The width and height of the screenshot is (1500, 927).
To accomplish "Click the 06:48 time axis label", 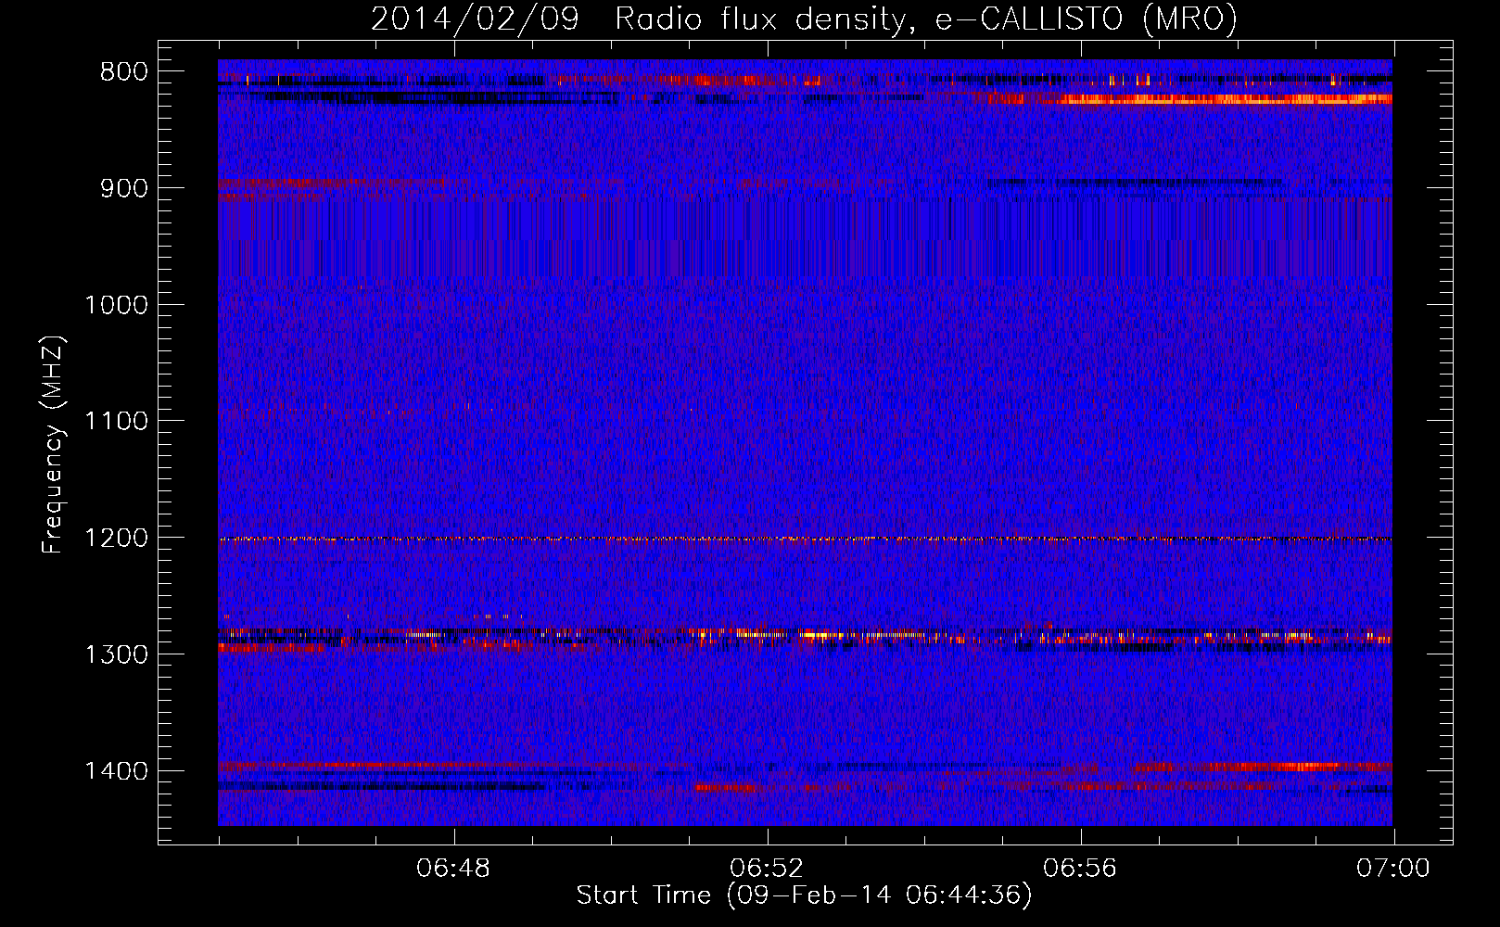I will [453, 869].
